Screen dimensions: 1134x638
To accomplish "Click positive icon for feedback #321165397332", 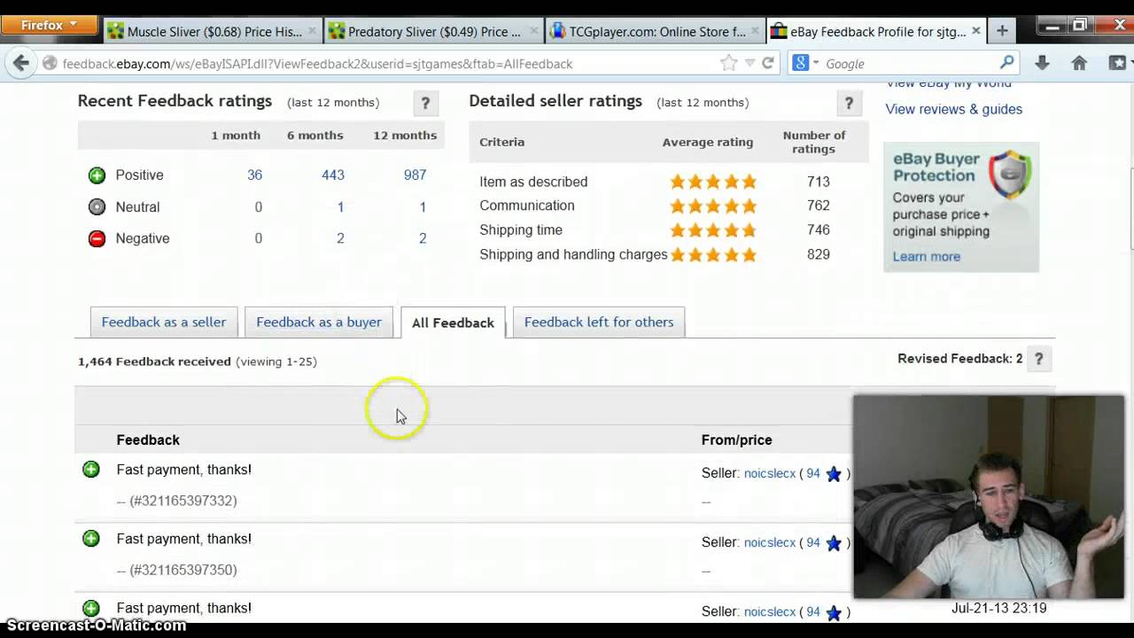I will click(91, 470).
